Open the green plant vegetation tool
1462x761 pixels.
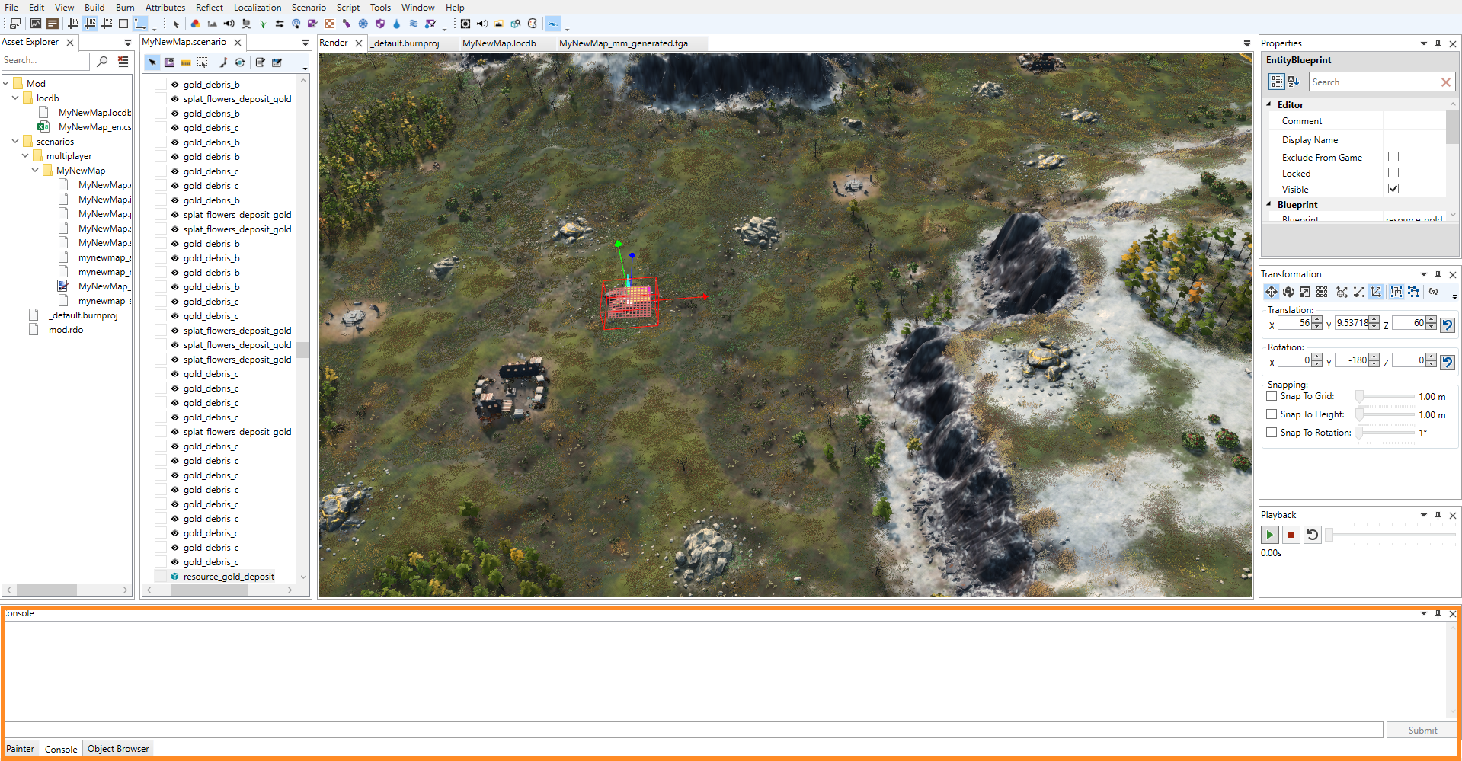tap(263, 24)
